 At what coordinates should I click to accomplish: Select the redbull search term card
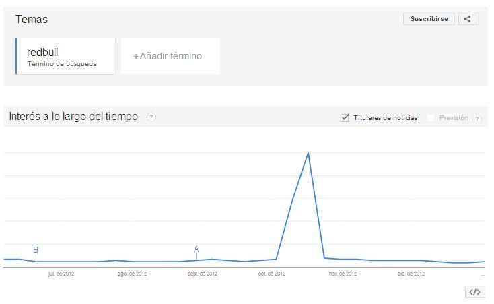(65, 56)
